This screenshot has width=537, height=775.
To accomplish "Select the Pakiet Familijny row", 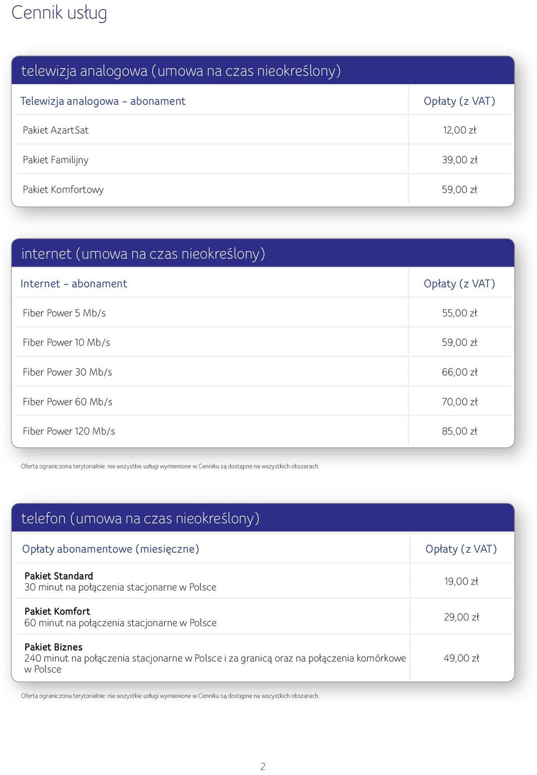I will click(263, 160).
